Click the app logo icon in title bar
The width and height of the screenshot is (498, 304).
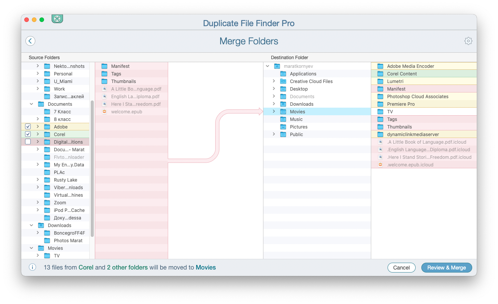pos(57,19)
